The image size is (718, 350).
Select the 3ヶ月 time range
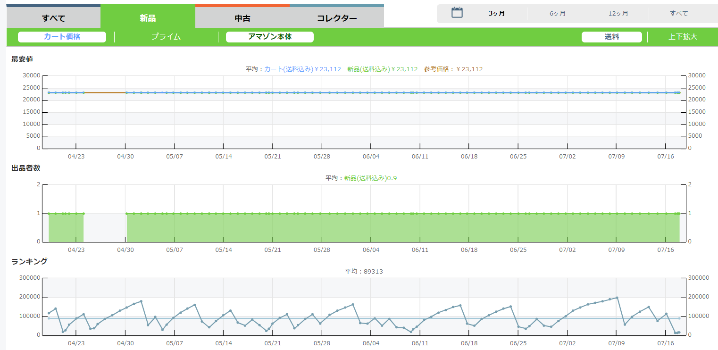click(496, 14)
